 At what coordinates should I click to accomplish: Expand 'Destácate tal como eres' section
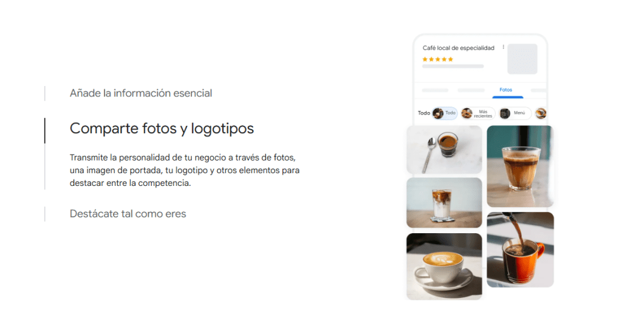(x=128, y=214)
